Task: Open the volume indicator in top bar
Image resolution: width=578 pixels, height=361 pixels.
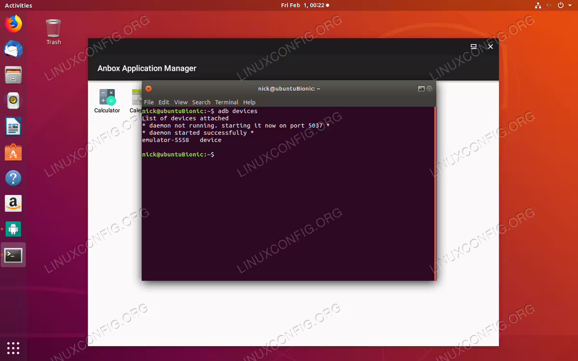Action: [x=550, y=5]
